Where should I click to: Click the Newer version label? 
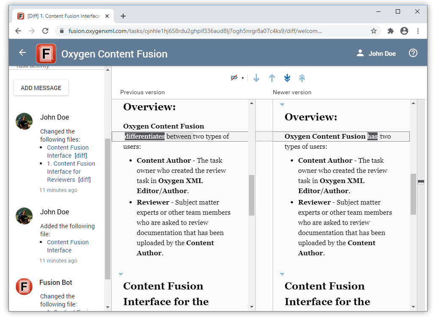(x=292, y=92)
